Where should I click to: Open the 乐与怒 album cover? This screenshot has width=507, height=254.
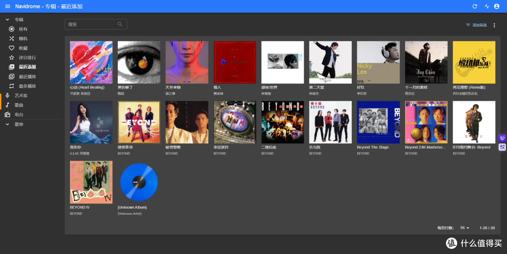330,122
